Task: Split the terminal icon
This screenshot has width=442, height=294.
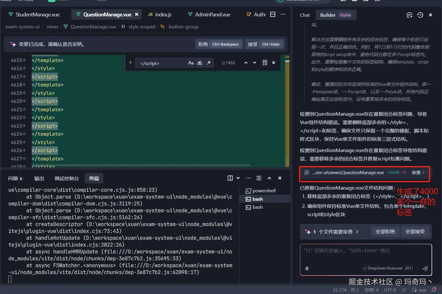Action: 230,178
